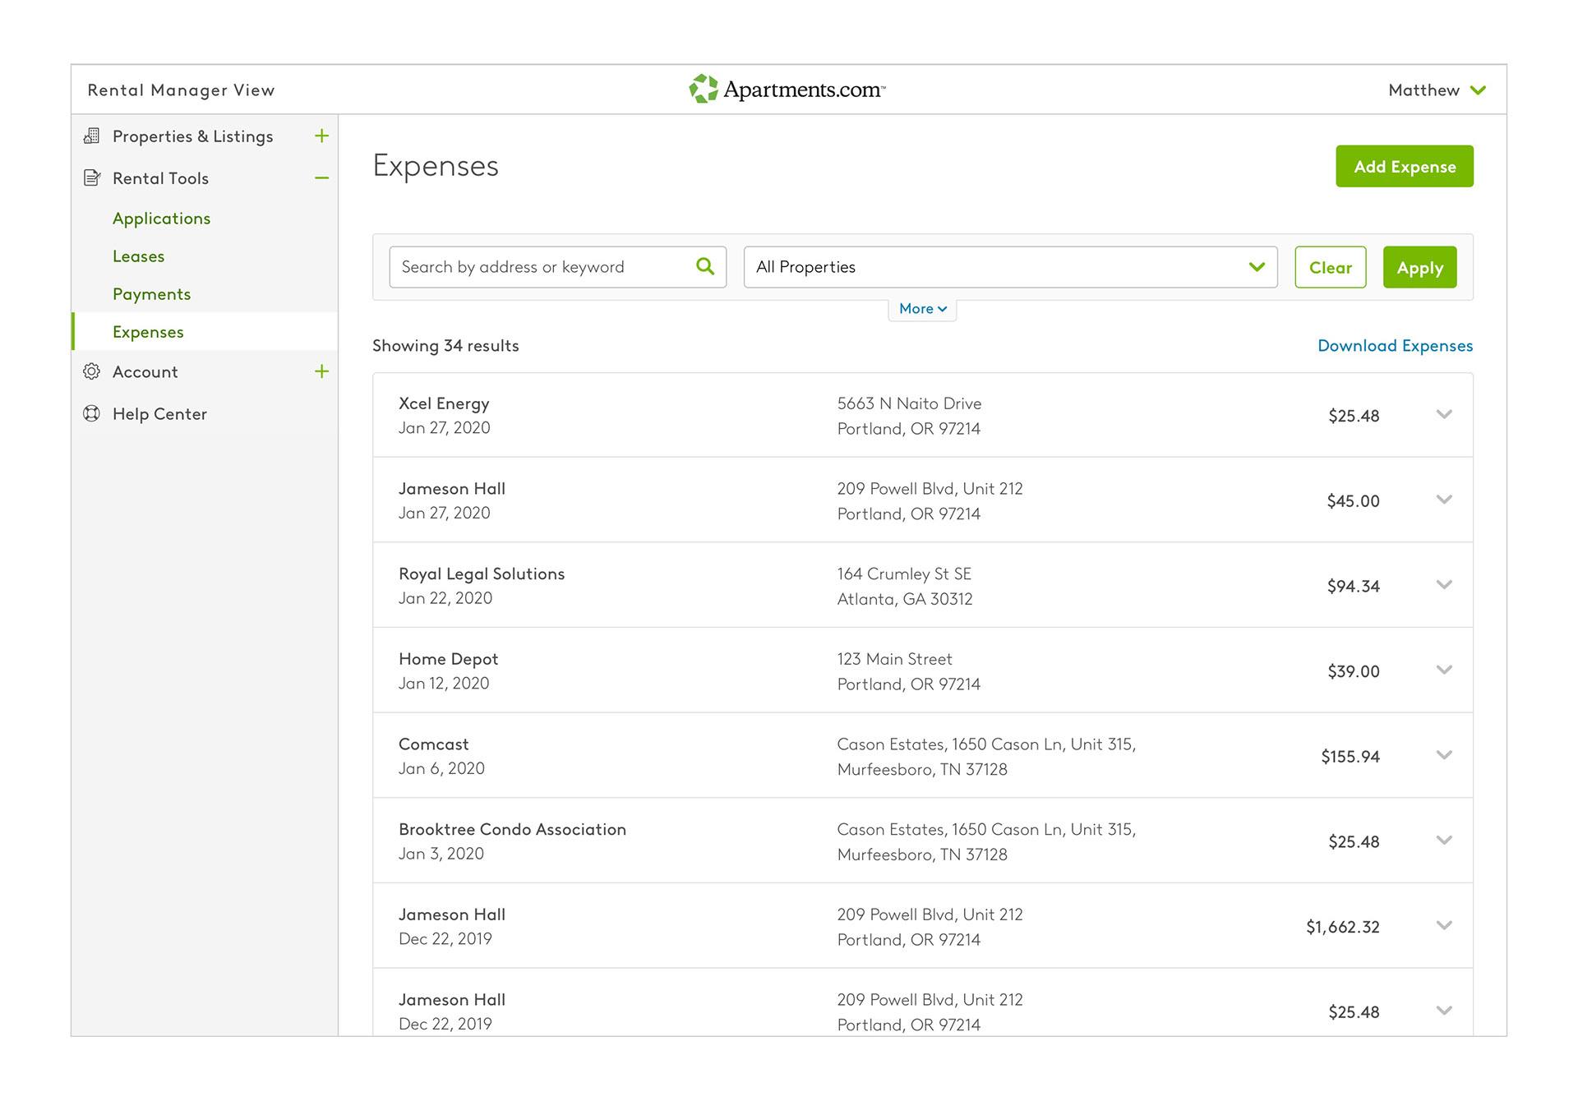Screen dimensions: 1578x1101
Task: Expand the Brooktree Condo Association row
Action: [1444, 841]
